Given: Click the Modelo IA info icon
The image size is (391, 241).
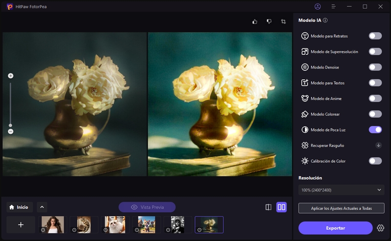Looking at the screenshot, I should (325, 20).
